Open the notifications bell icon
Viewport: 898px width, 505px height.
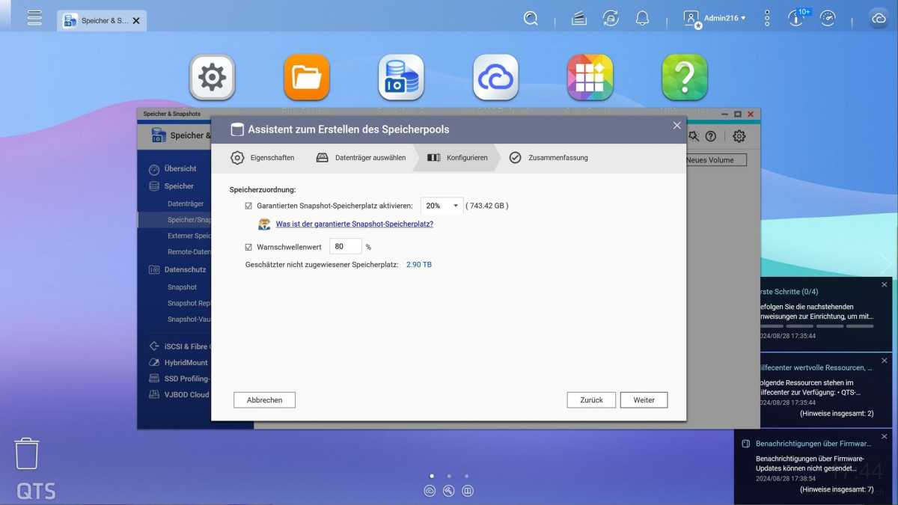[x=642, y=18]
